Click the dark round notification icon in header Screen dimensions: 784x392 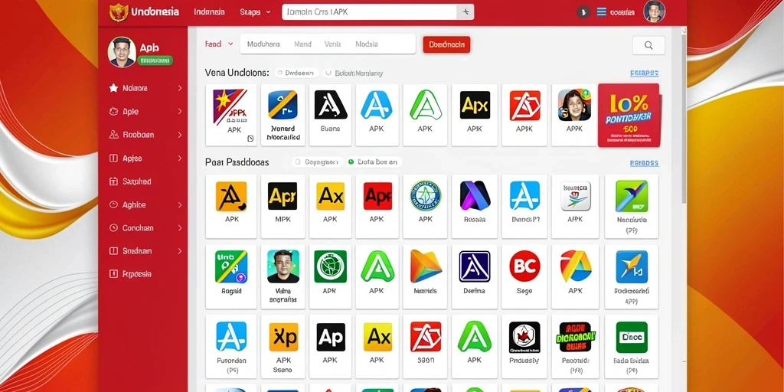pyautogui.click(x=583, y=12)
